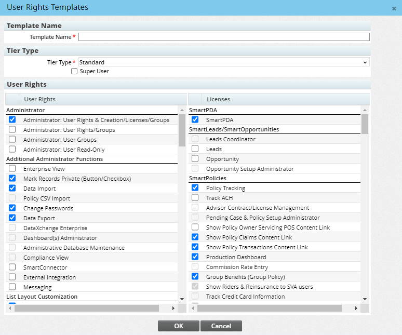Uncheck the Data Export right
The height and width of the screenshot is (335, 402).
(12, 218)
